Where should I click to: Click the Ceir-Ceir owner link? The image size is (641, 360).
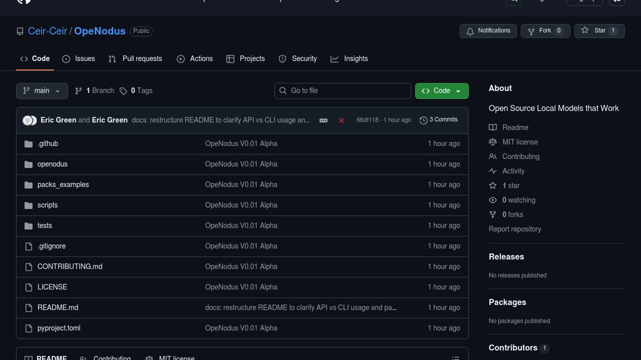47,31
